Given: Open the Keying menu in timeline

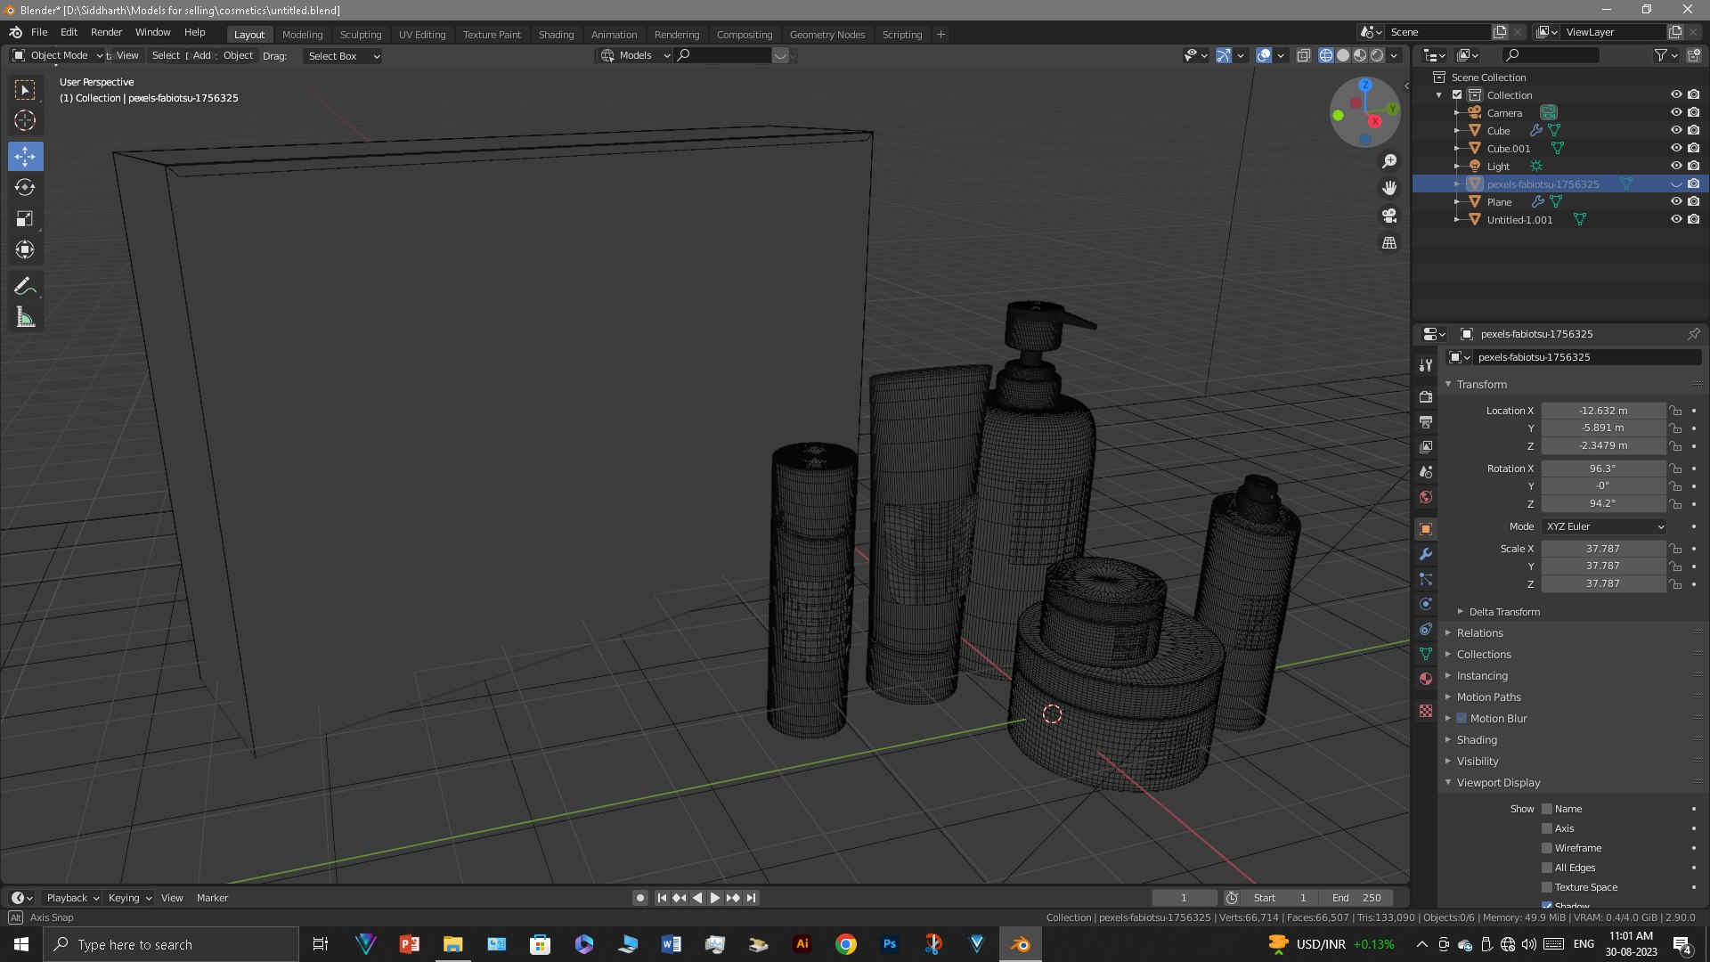Looking at the screenshot, I should (x=129, y=898).
